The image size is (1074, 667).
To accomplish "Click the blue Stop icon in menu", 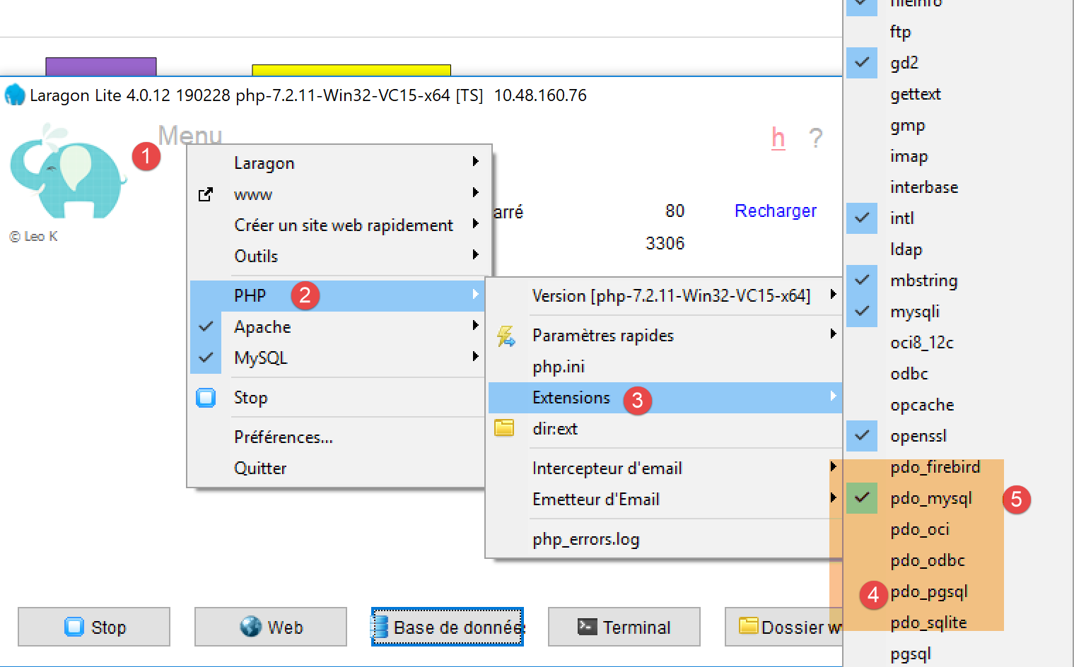I will (x=206, y=398).
